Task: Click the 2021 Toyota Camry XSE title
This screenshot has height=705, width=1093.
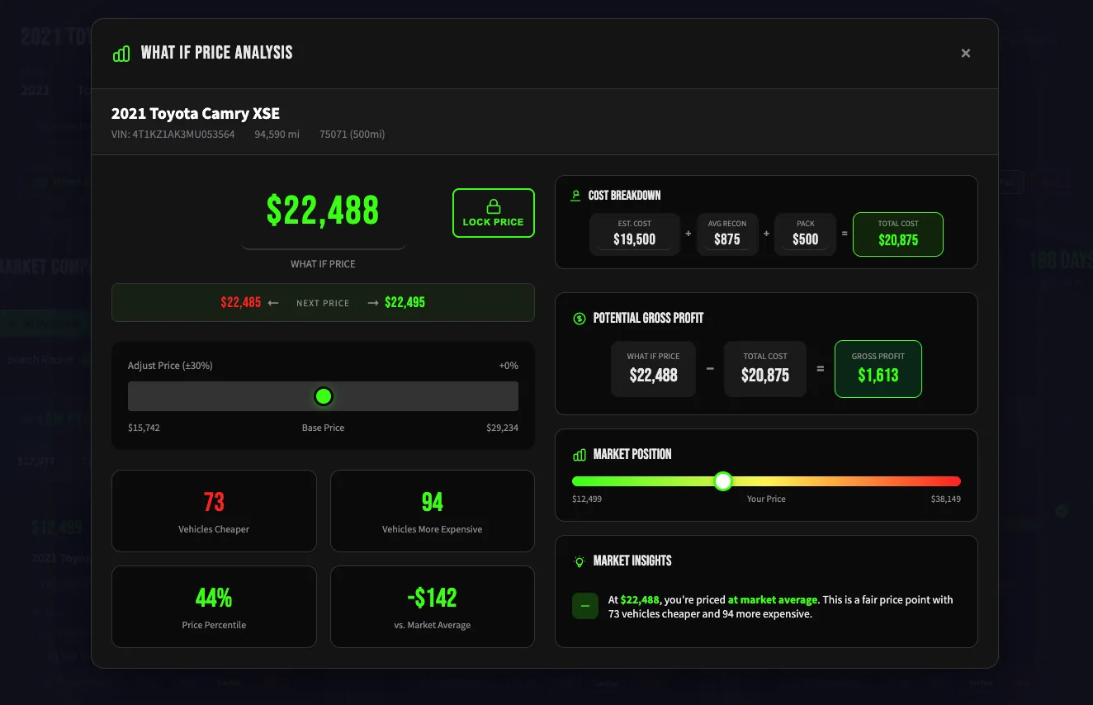Action: tap(196, 114)
